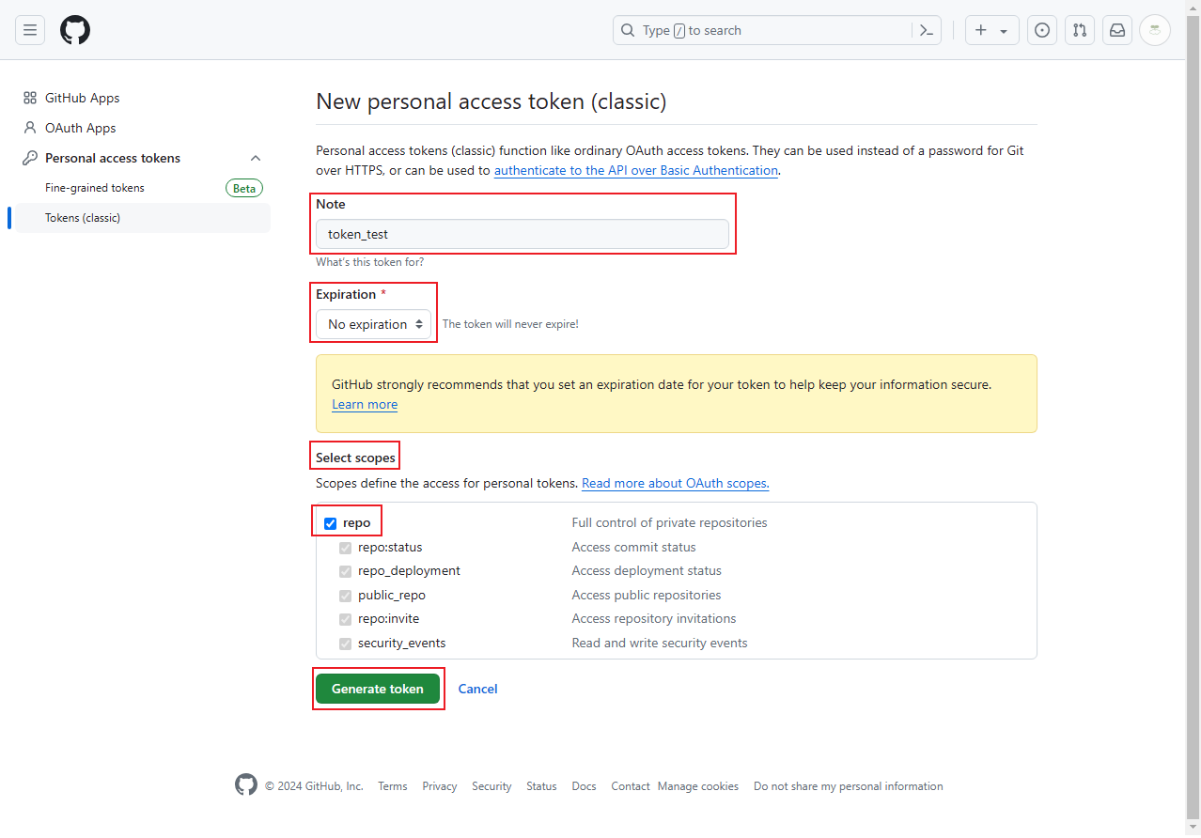Open the Pull requests icon in header

1080,30
